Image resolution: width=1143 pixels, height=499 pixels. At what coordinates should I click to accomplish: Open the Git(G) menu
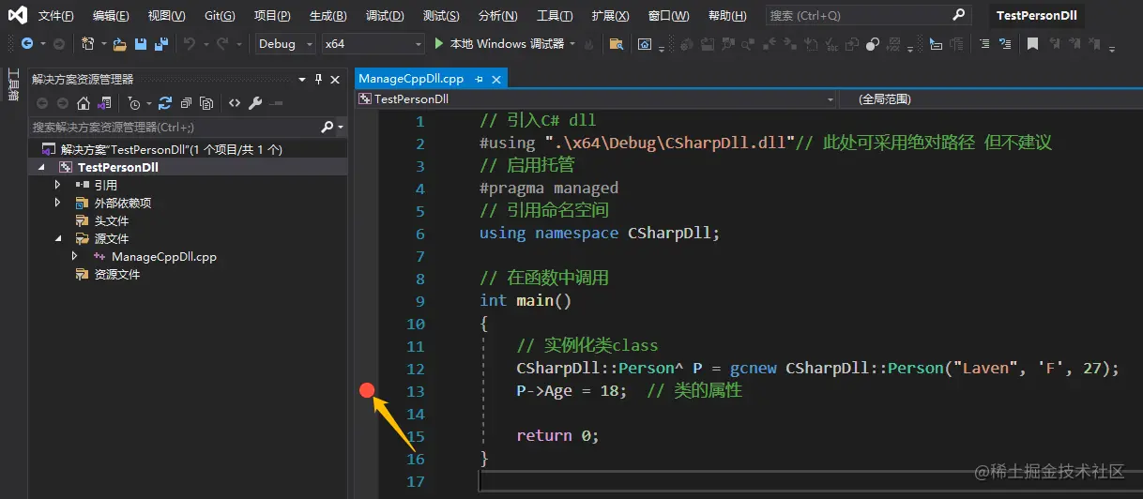(x=220, y=16)
